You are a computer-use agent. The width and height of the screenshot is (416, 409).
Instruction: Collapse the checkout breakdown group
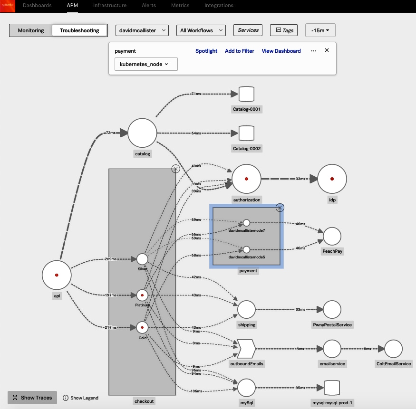pos(175,169)
